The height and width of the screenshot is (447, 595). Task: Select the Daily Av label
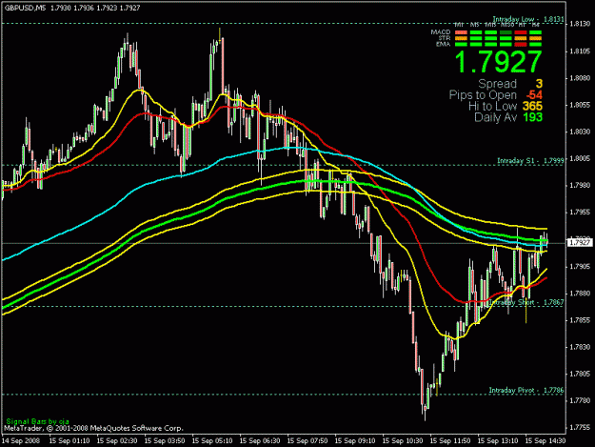pyautogui.click(x=496, y=117)
